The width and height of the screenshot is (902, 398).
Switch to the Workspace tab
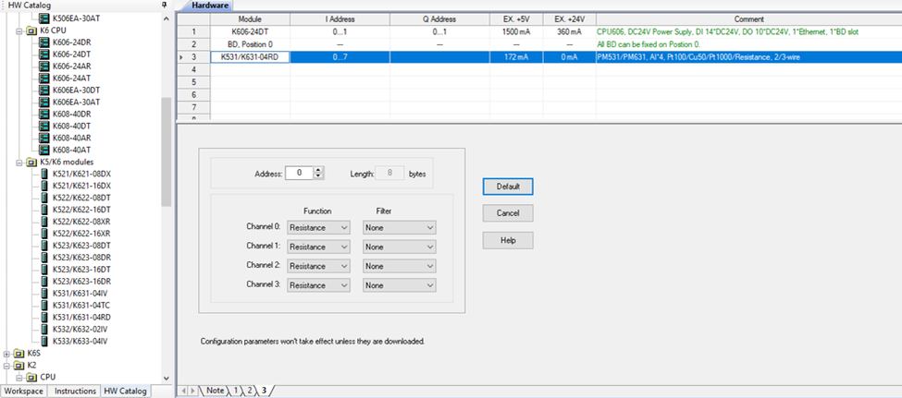pyautogui.click(x=24, y=392)
